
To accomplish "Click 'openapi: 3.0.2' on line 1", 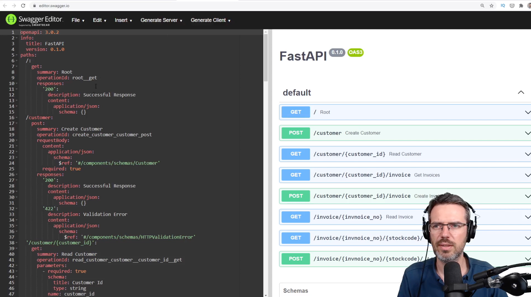I will click(39, 32).
